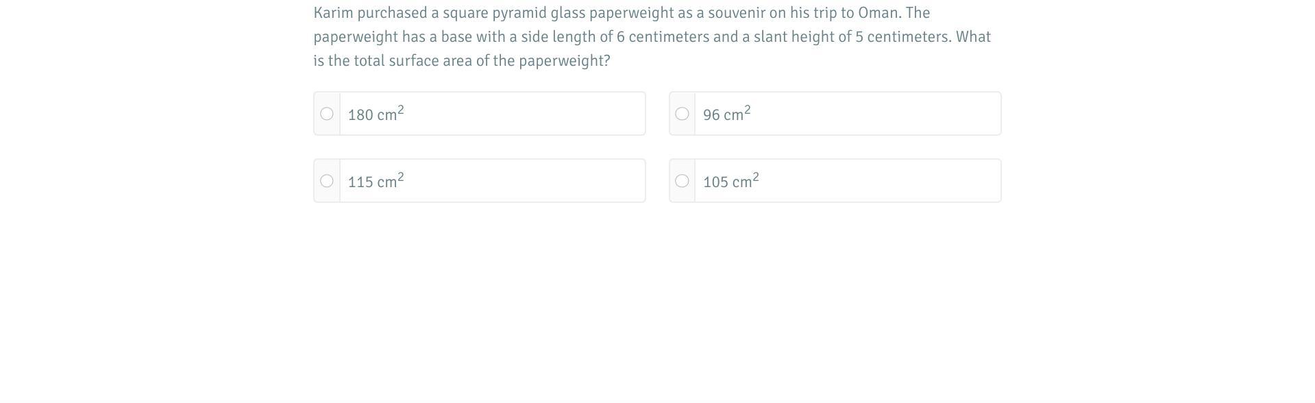Mark the 105 cm² radio button

[682, 181]
